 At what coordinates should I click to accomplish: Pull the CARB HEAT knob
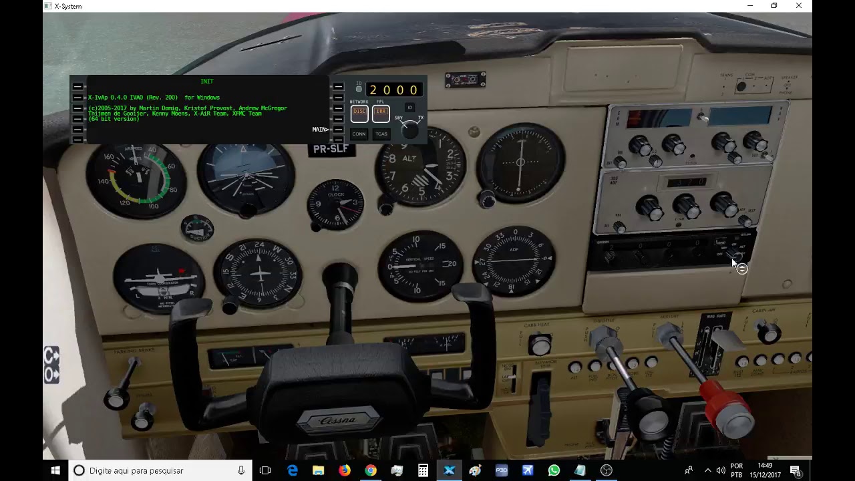coord(540,345)
